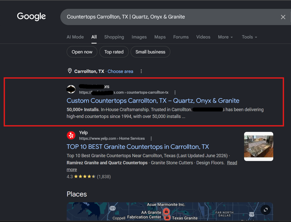Expand the More dropdown

pyautogui.click(x=225, y=37)
